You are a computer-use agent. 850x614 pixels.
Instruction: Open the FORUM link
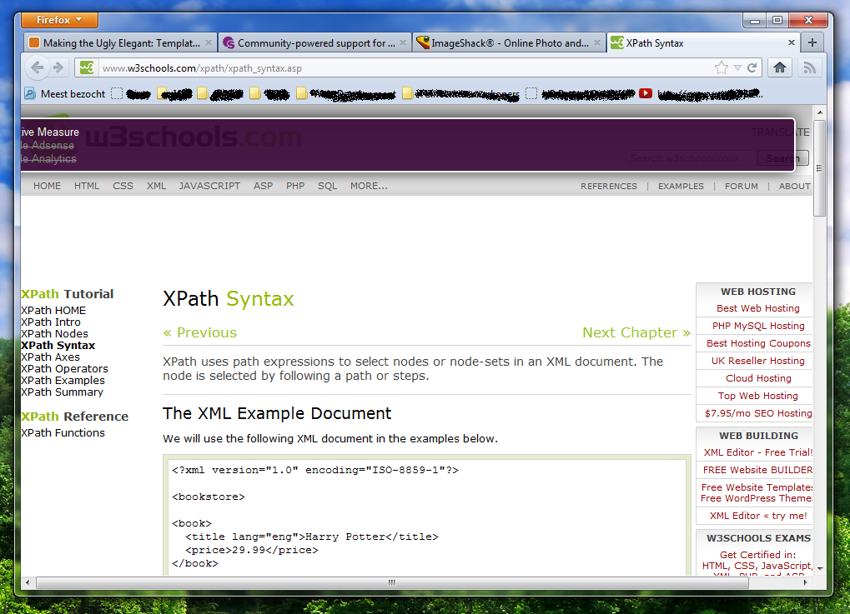tap(742, 187)
